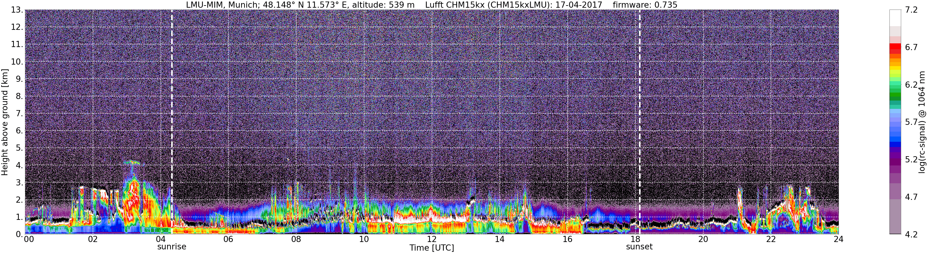
Task: Click colorbar tick value 7.2
Action: (912, 10)
